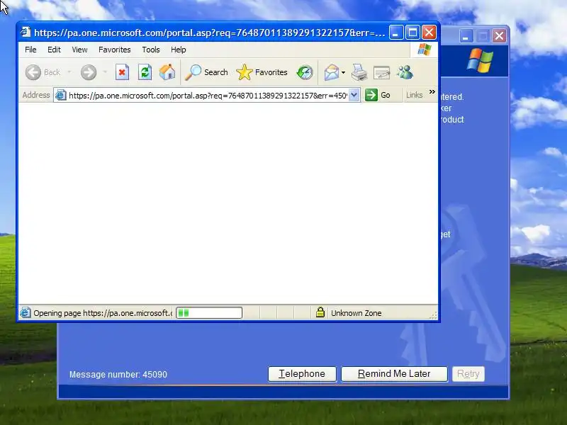This screenshot has width=567, height=425.
Task: Click 'Message number: 45090' text
Action: point(118,375)
